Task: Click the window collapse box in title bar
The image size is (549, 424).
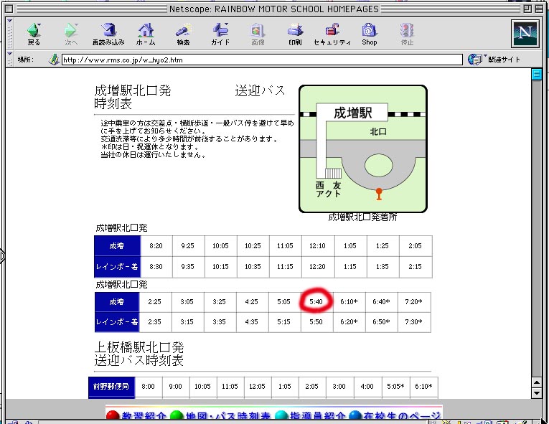Action: pyautogui.click(x=539, y=9)
